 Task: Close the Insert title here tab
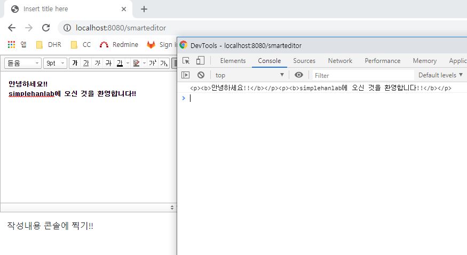[124, 9]
